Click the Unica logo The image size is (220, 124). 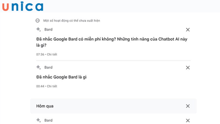23,7
